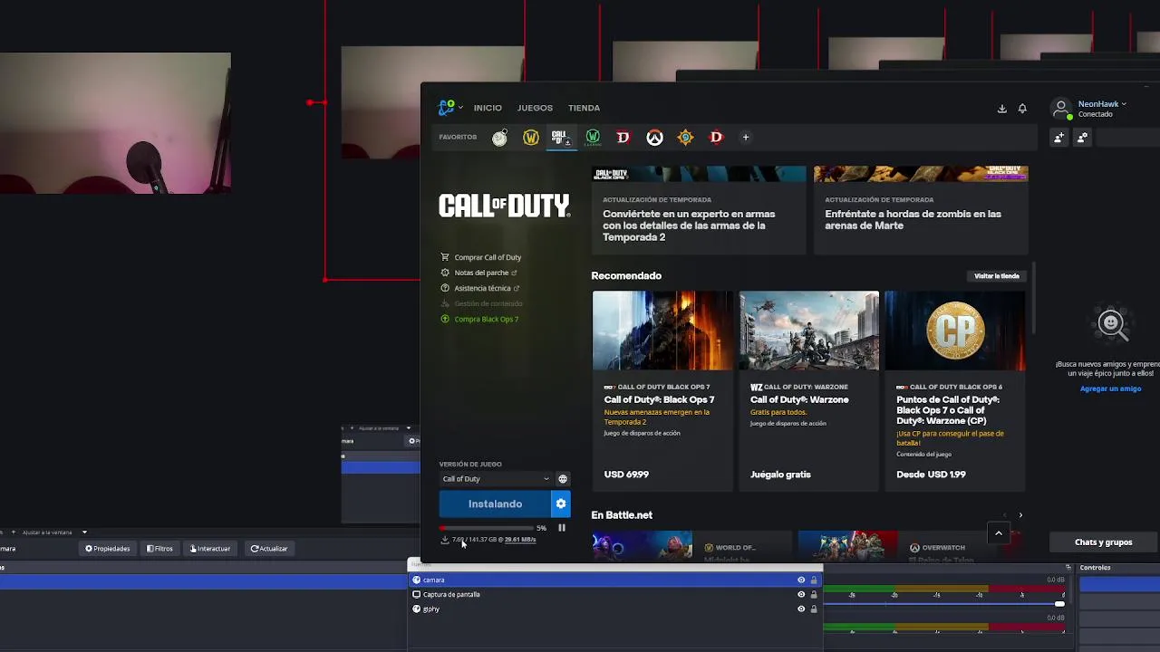Image resolution: width=1160 pixels, height=652 pixels.
Task: Expand the NeonHawk account menu
Action: click(x=1102, y=104)
